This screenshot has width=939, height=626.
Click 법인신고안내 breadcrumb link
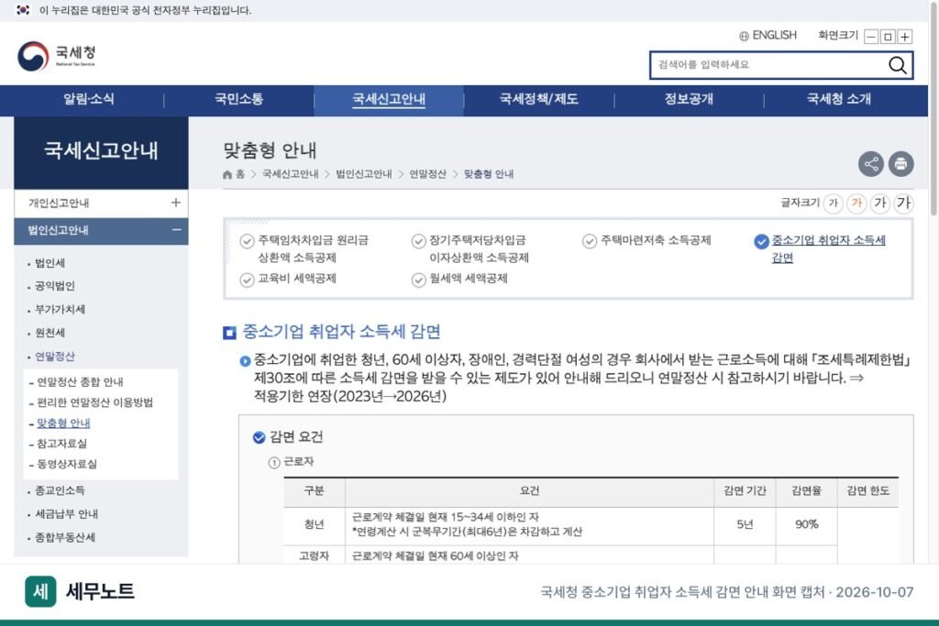(363, 174)
